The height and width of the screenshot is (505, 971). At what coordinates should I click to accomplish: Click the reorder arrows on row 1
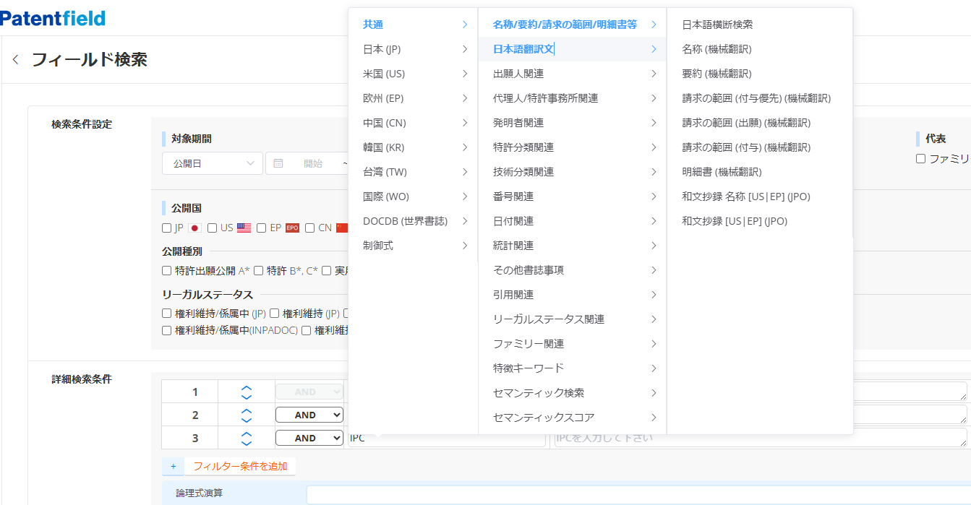coord(246,392)
